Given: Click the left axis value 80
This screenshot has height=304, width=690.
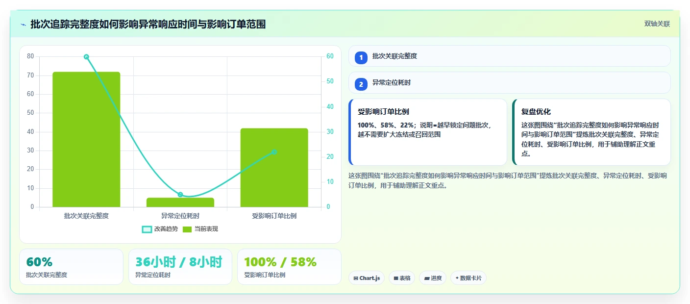Looking at the screenshot, I should pos(31,56).
